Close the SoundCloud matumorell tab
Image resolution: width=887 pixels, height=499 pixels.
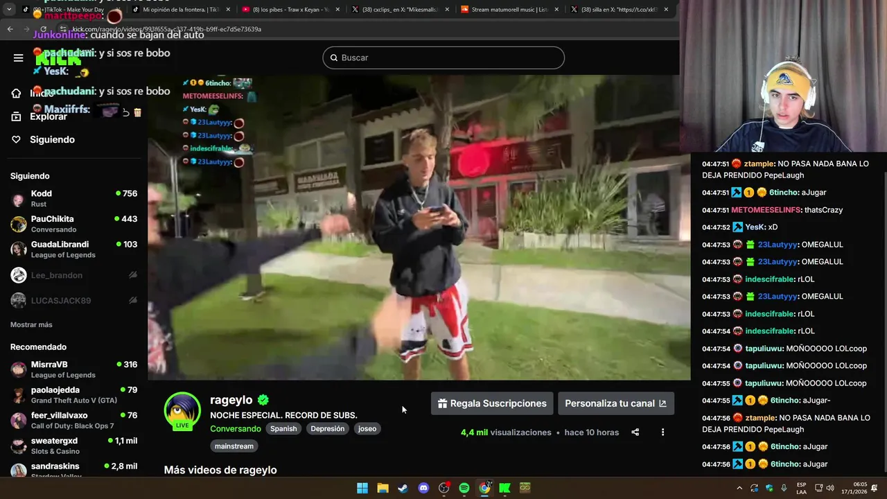pyautogui.click(x=556, y=10)
